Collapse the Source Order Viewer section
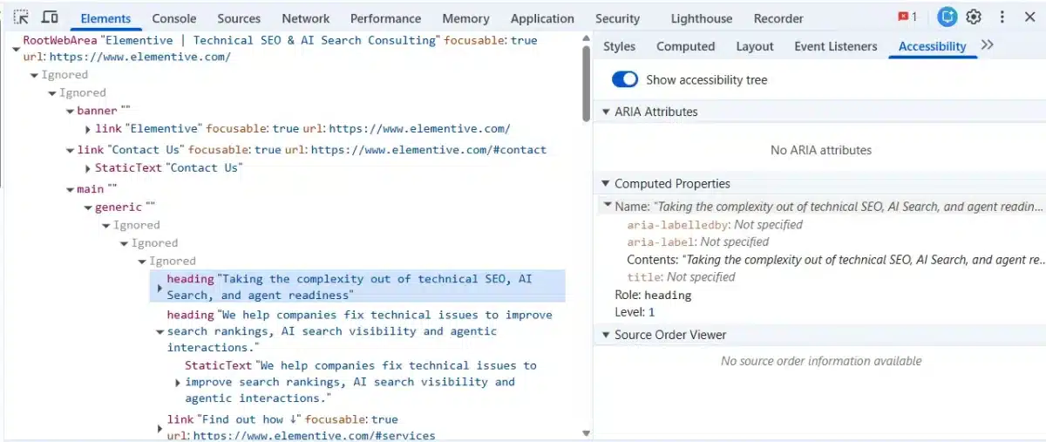This screenshot has height=442, width=1046. pyautogui.click(x=605, y=335)
